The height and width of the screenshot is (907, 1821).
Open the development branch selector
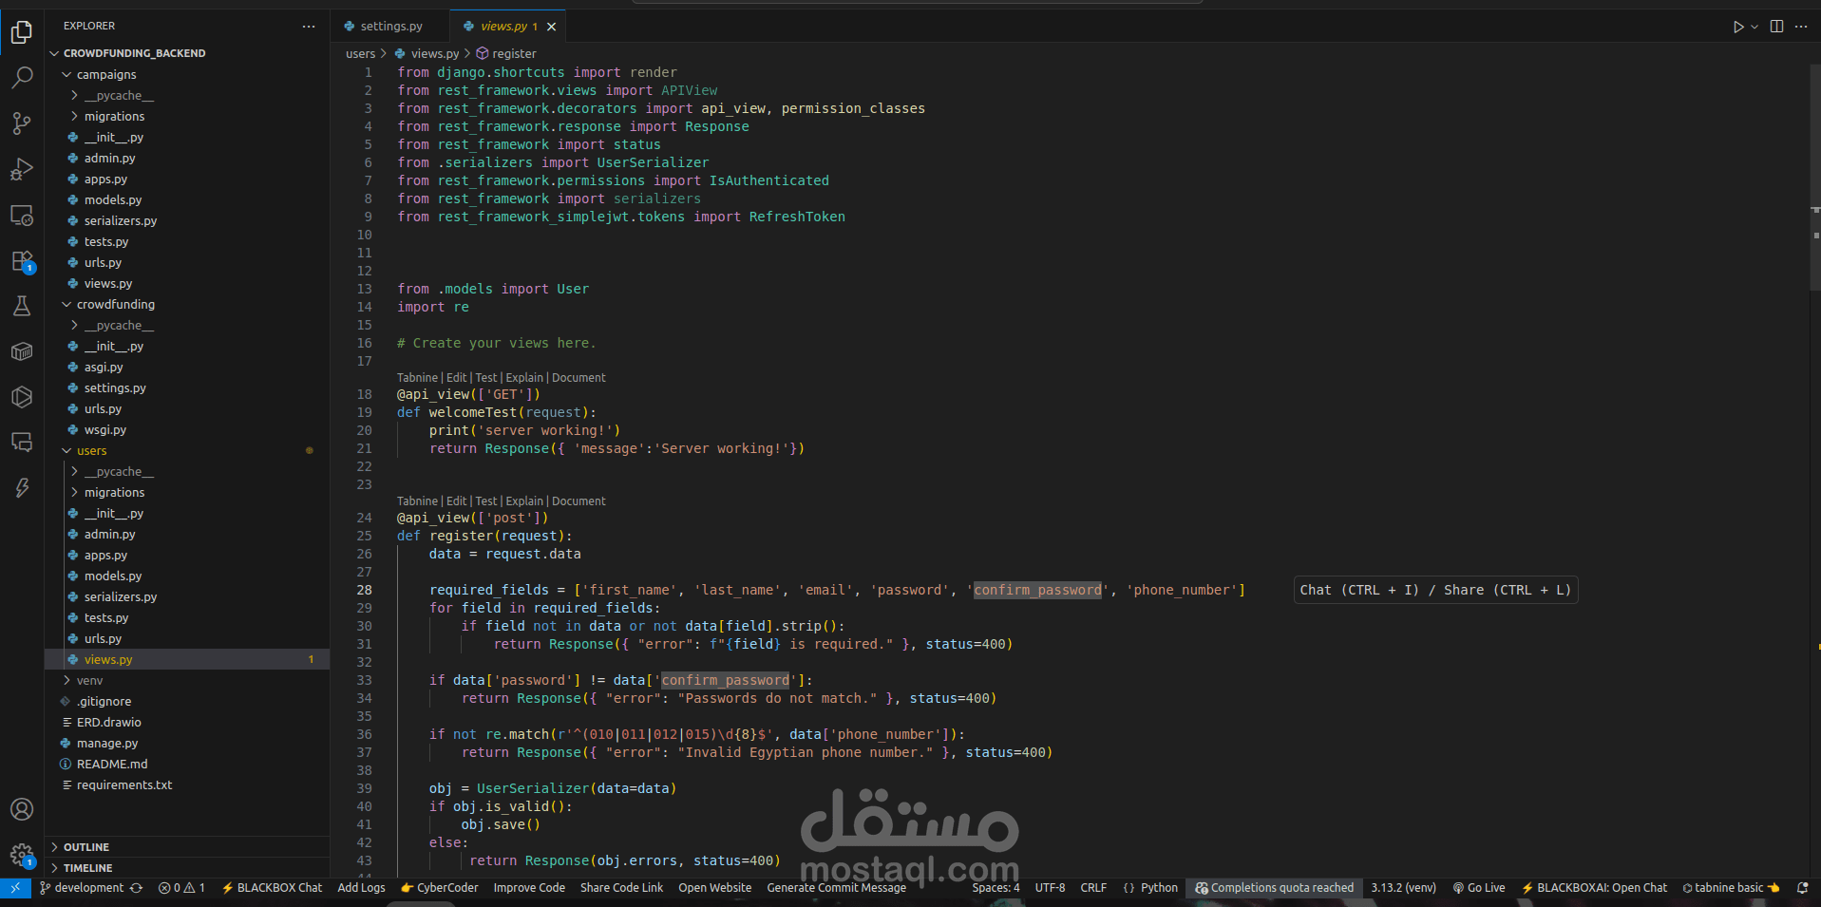(x=82, y=888)
